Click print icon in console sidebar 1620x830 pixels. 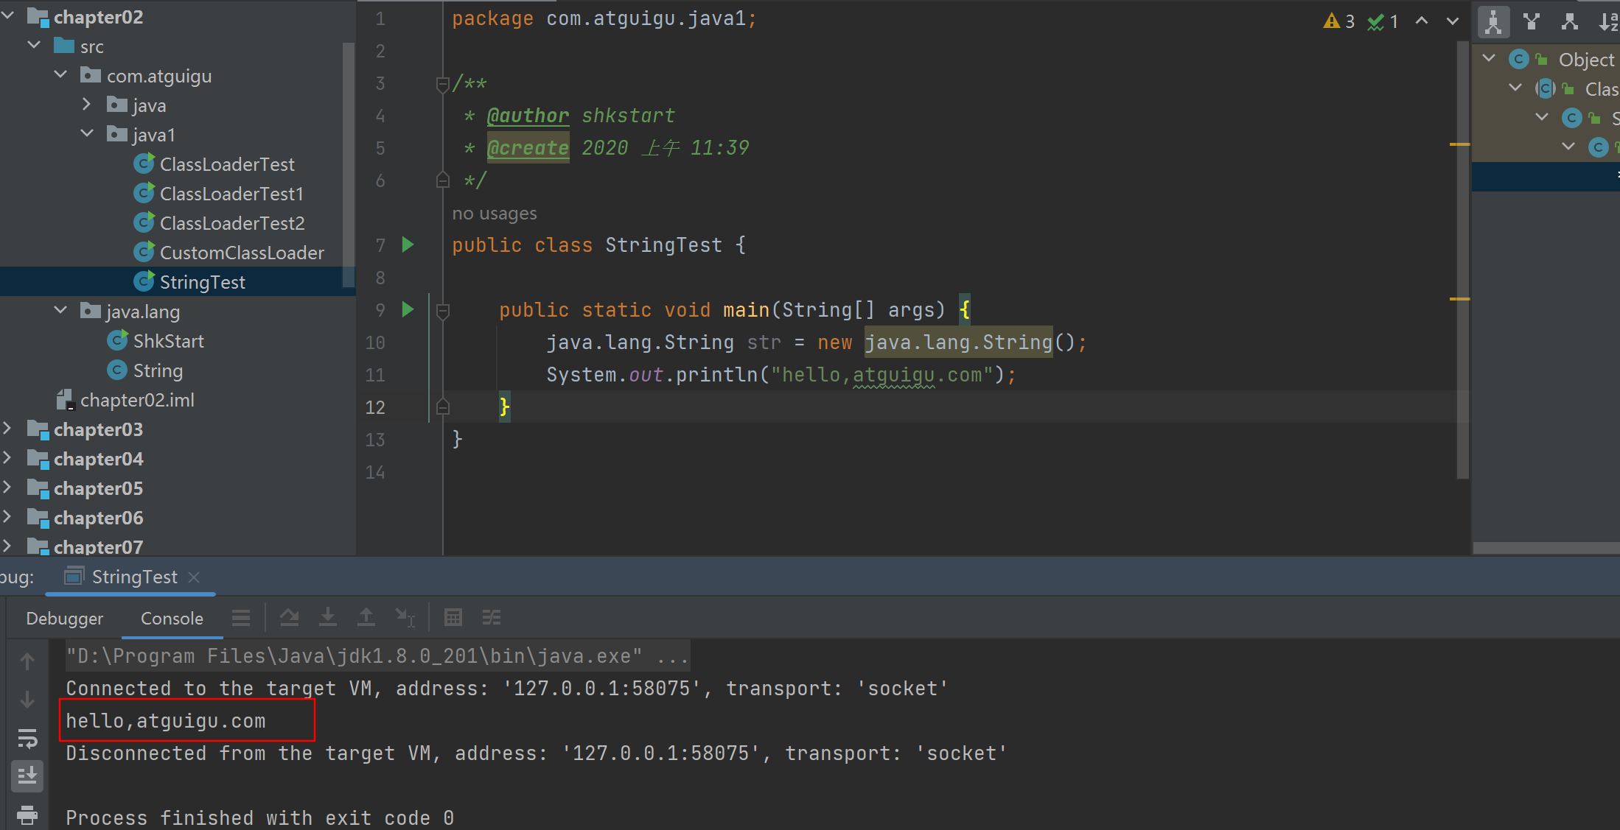(27, 815)
